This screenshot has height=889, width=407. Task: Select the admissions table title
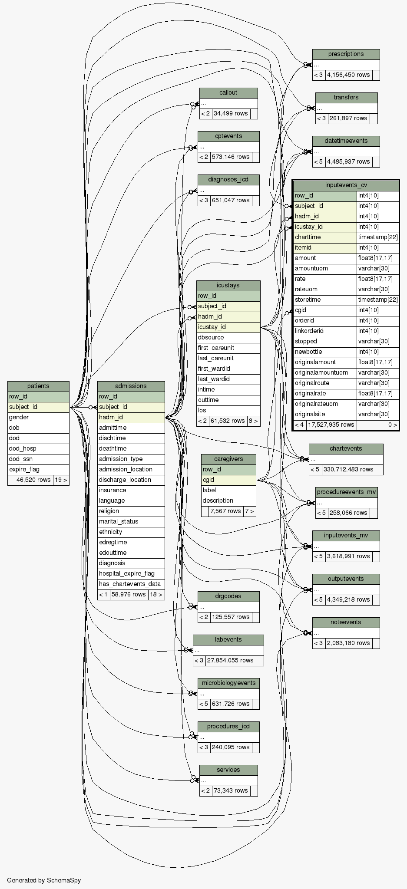click(131, 386)
